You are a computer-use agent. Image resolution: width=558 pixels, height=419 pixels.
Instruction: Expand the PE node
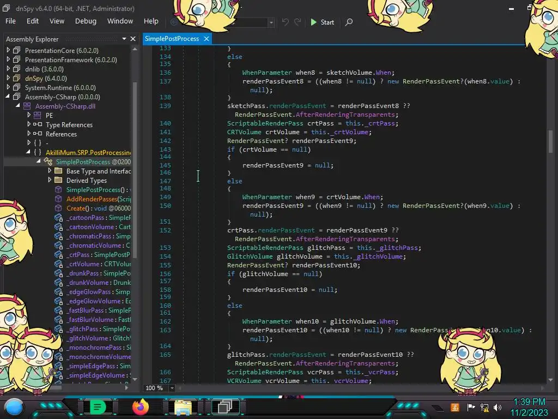[29, 115]
